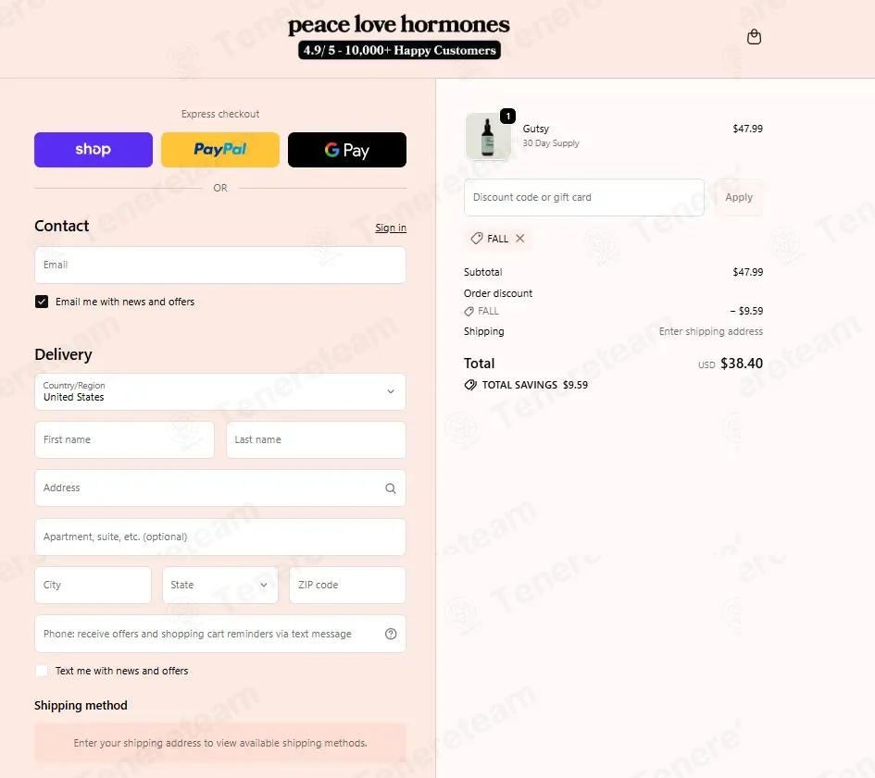Screen dimensions: 875x778
Task: Uncheck Email me with news and offers
Action: click(x=42, y=302)
